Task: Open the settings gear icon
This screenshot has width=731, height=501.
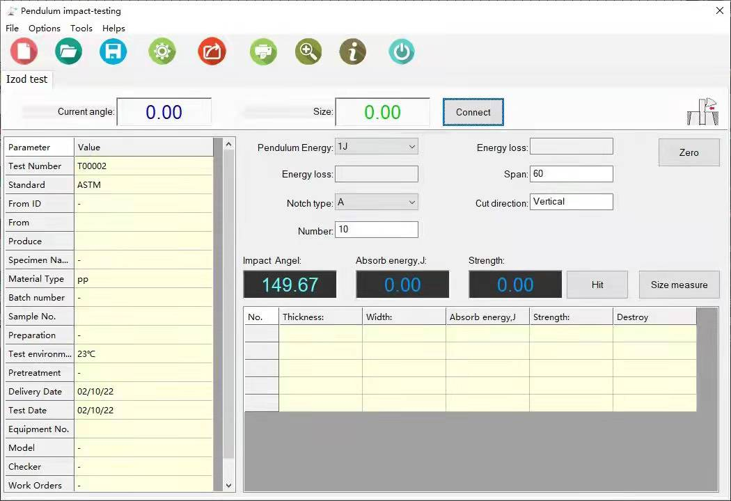Action: pyautogui.click(x=162, y=51)
